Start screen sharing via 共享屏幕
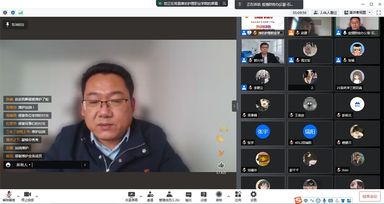The width and height of the screenshot is (384, 204). [x=132, y=196]
